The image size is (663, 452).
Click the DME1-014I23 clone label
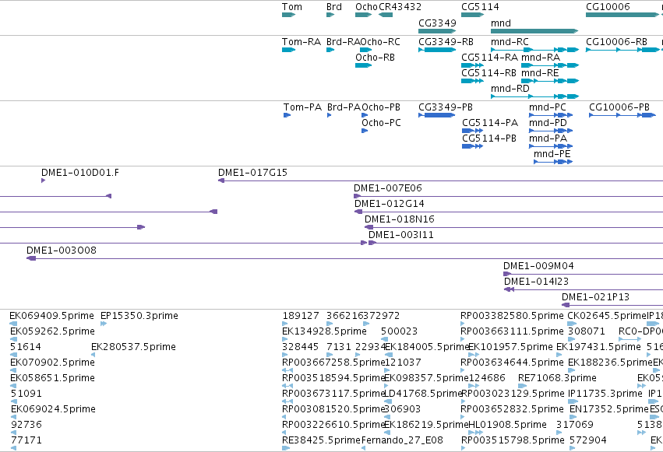point(536,282)
